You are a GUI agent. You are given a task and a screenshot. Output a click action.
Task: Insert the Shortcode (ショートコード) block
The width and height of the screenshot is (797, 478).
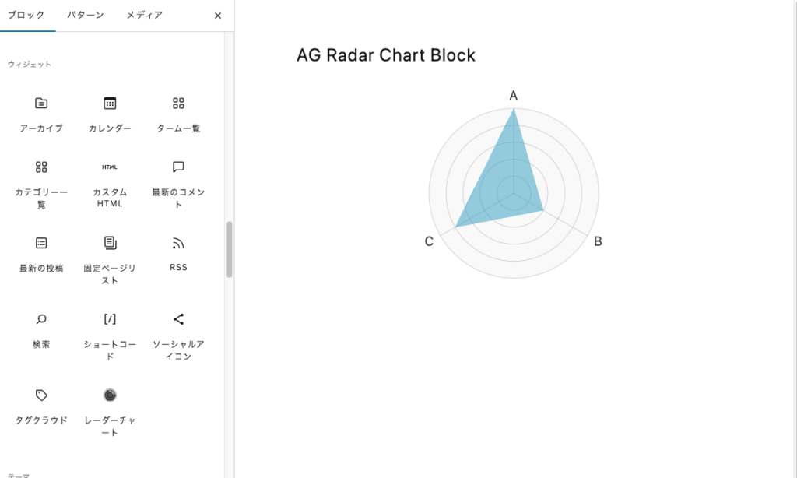pyautogui.click(x=110, y=335)
